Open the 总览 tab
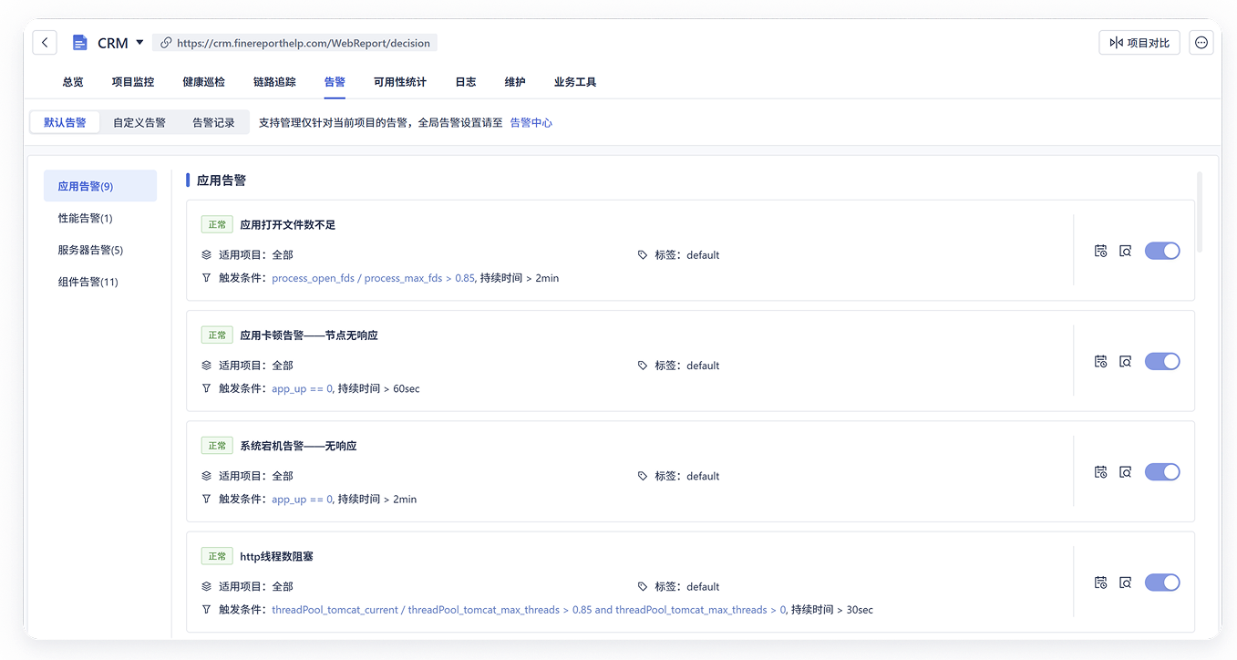The width and height of the screenshot is (1237, 660). (73, 82)
